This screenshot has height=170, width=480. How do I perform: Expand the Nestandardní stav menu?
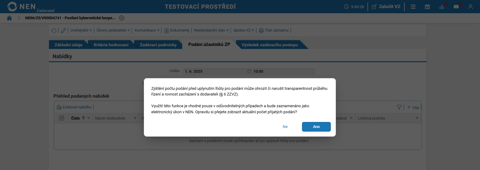(211, 30)
